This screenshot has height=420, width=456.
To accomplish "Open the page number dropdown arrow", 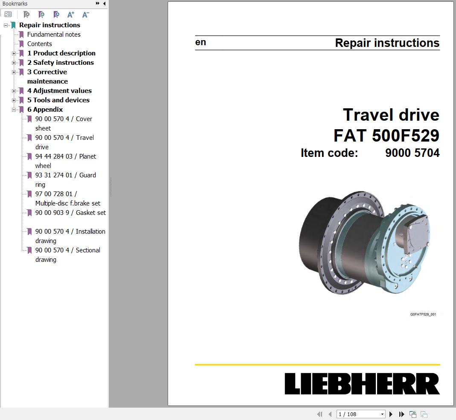I will pyautogui.click(x=383, y=414).
